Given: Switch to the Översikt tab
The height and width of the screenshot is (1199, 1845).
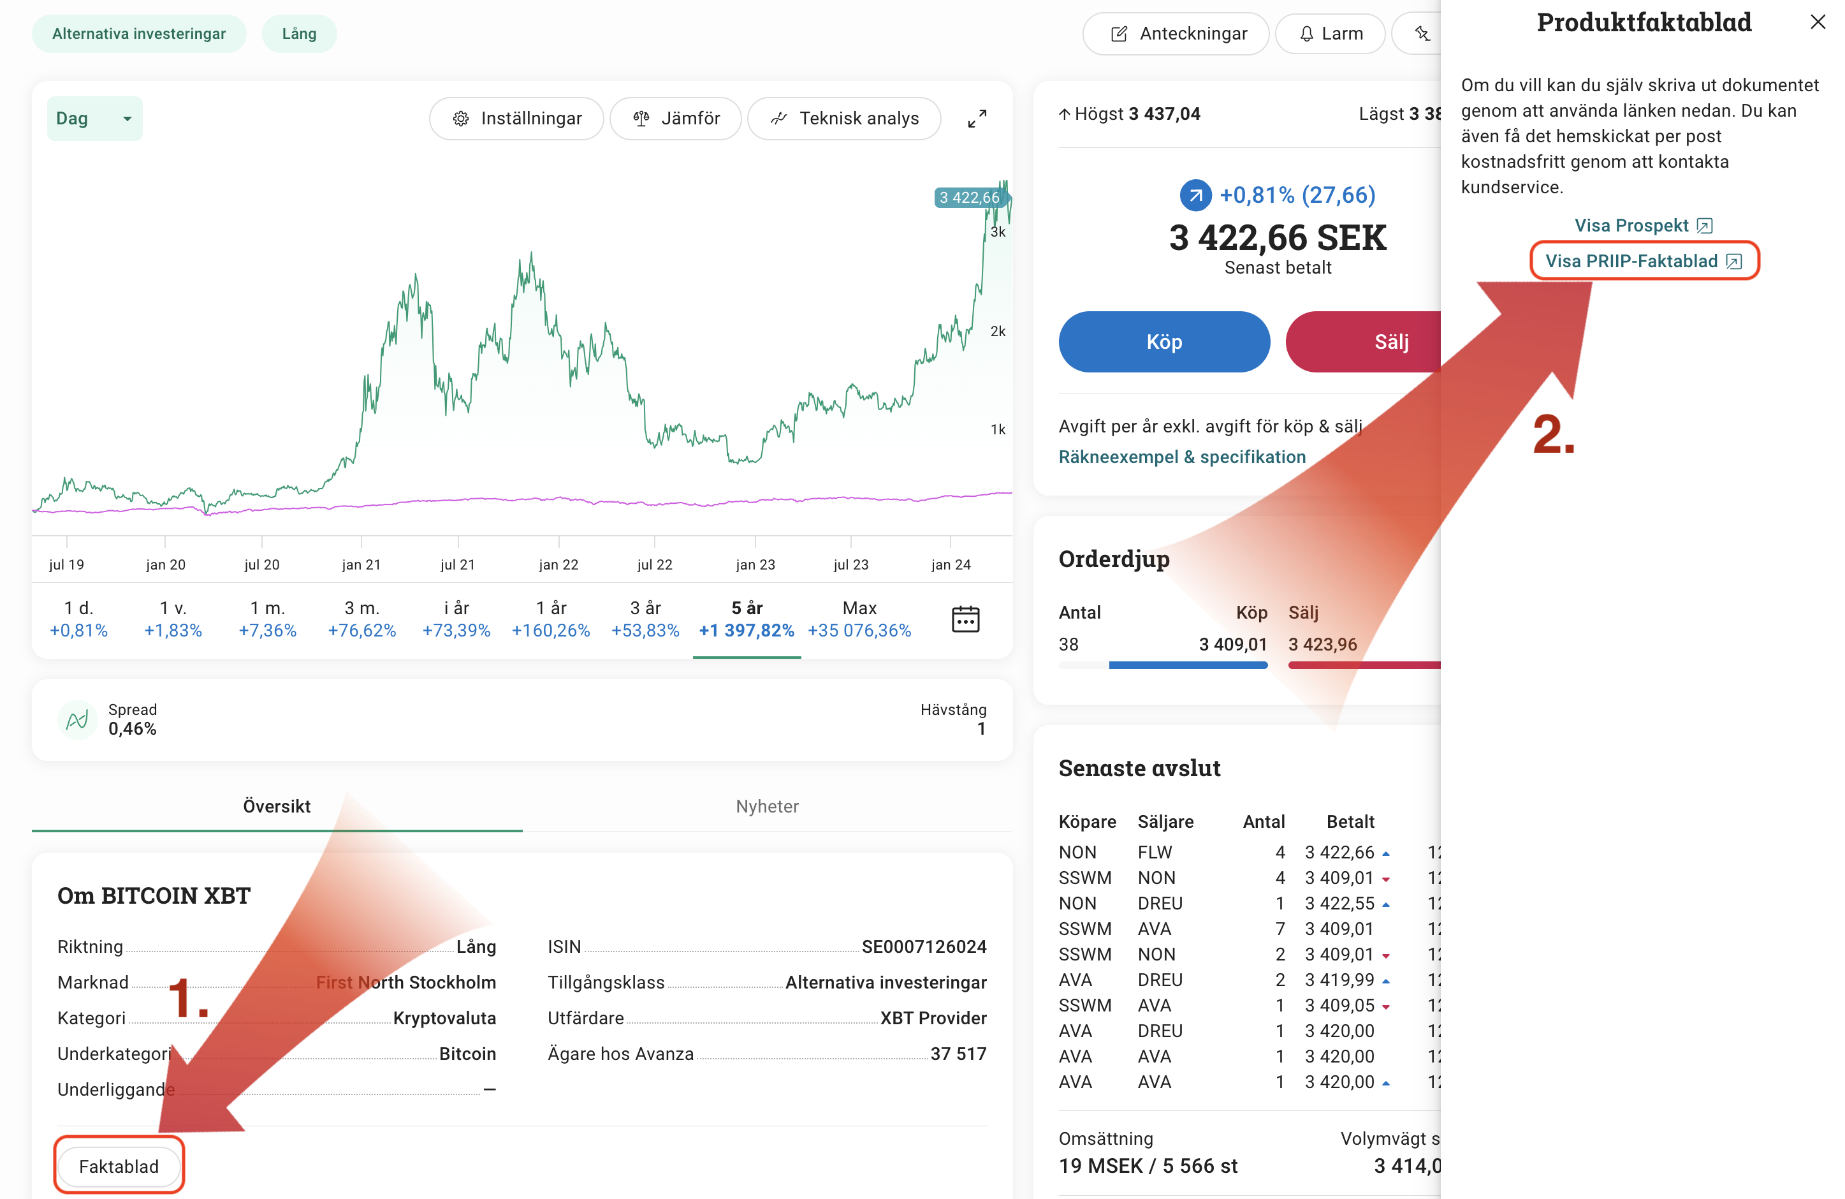Looking at the screenshot, I should tap(277, 807).
